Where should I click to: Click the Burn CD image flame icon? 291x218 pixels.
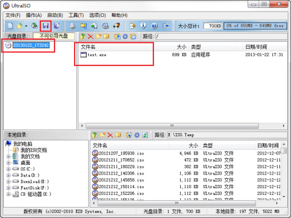(117, 26)
